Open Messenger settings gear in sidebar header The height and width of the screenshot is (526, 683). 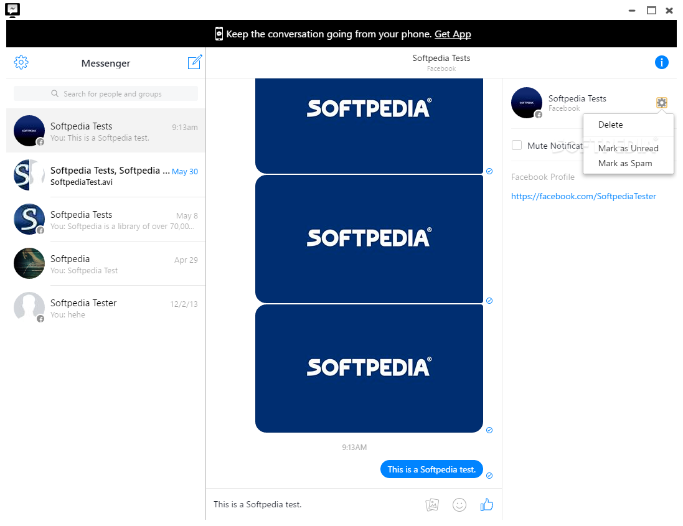click(21, 62)
